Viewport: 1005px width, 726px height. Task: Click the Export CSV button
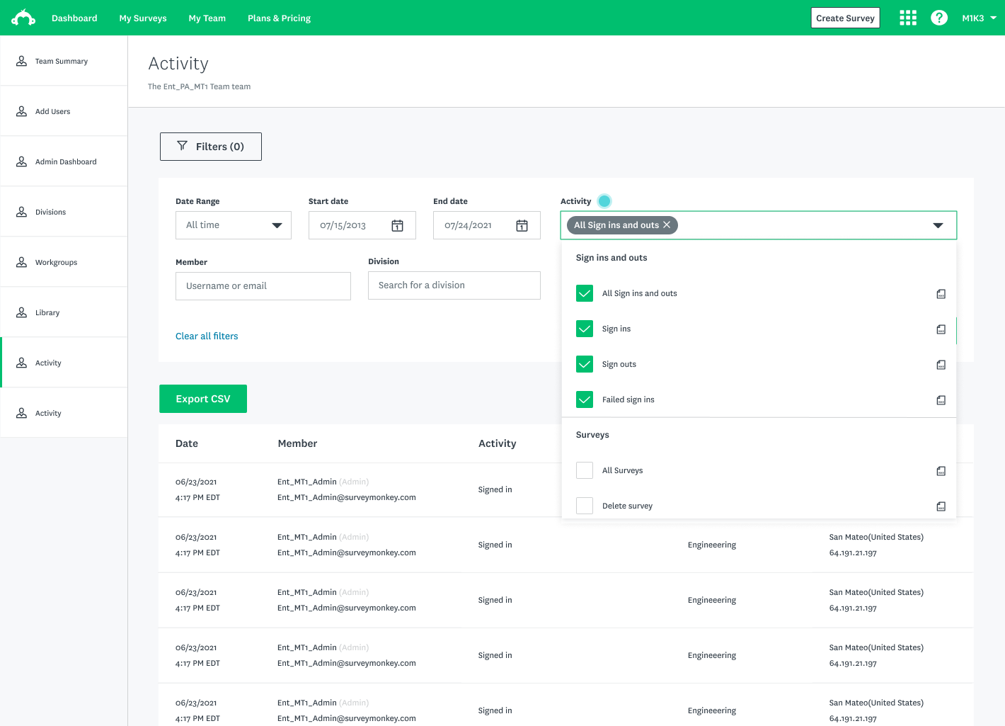(203, 399)
